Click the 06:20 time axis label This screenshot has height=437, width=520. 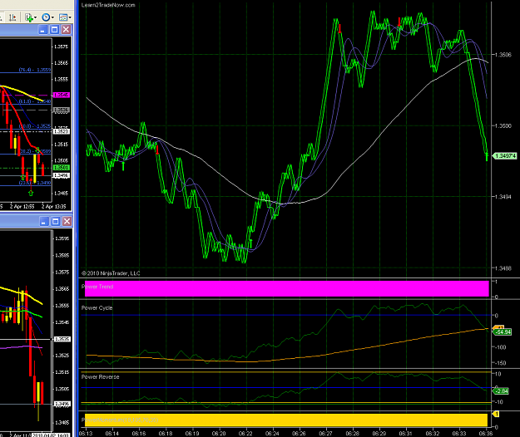[x=219, y=433]
